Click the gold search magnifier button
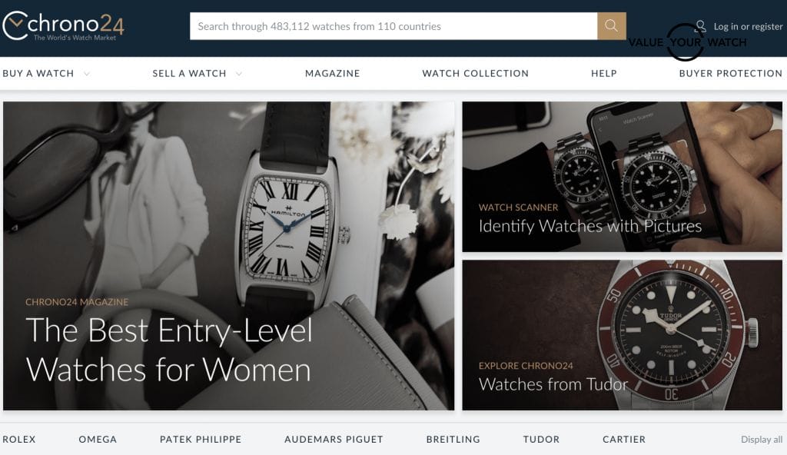 tap(611, 26)
